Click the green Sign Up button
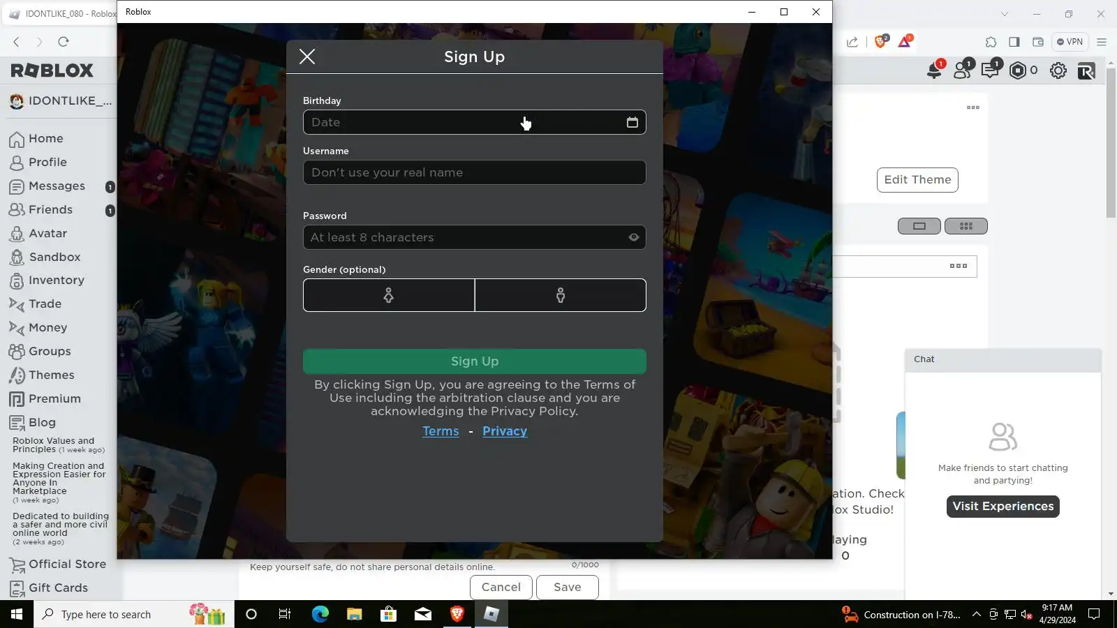The width and height of the screenshot is (1117, 628). point(475,361)
